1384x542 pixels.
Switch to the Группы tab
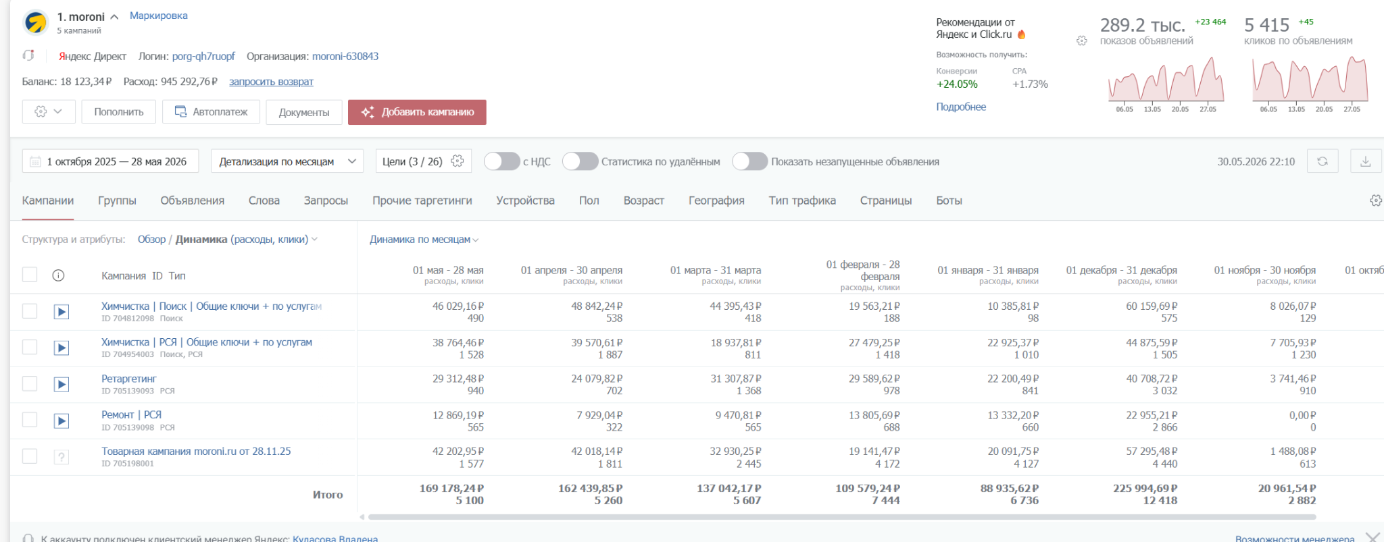[x=117, y=200]
